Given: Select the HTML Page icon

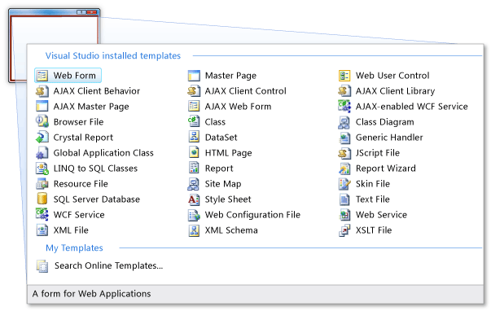Looking at the screenshot, I should (x=194, y=153).
